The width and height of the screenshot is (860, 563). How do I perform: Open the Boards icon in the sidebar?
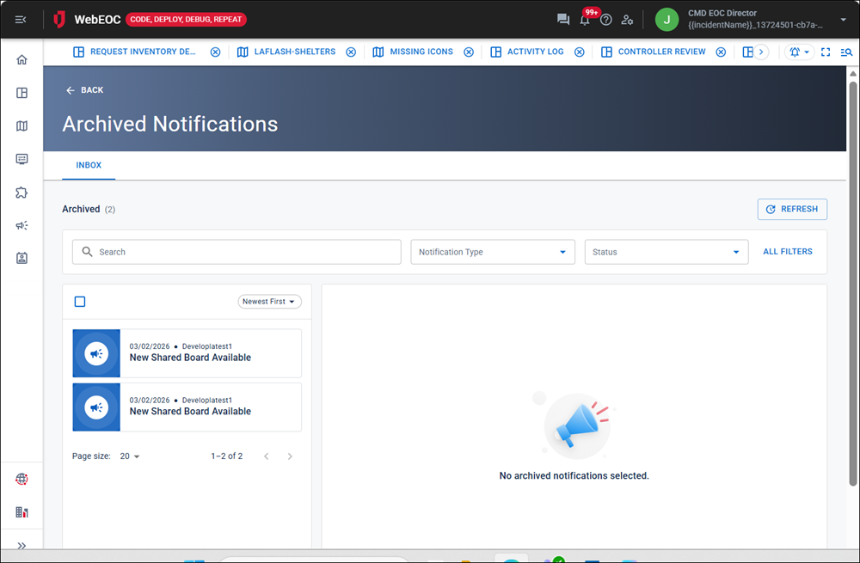click(21, 93)
